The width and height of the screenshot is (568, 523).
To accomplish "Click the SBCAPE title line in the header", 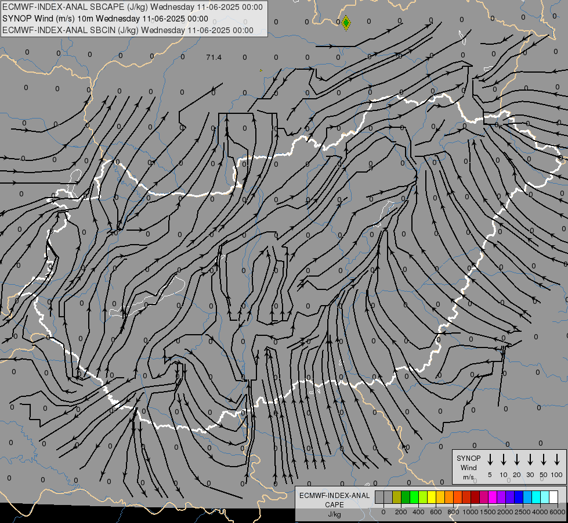I will point(132,7).
